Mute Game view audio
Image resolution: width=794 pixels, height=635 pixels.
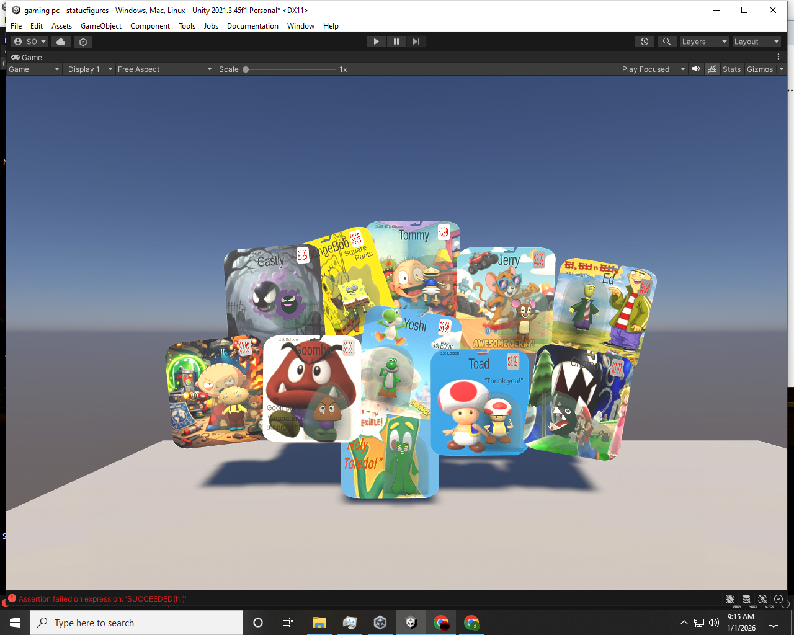coord(696,69)
